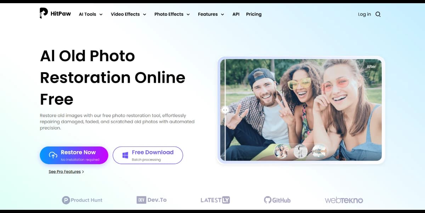Select the third sample photo thumbnail
Viewport: 425px width, 213px height.
[319, 151]
